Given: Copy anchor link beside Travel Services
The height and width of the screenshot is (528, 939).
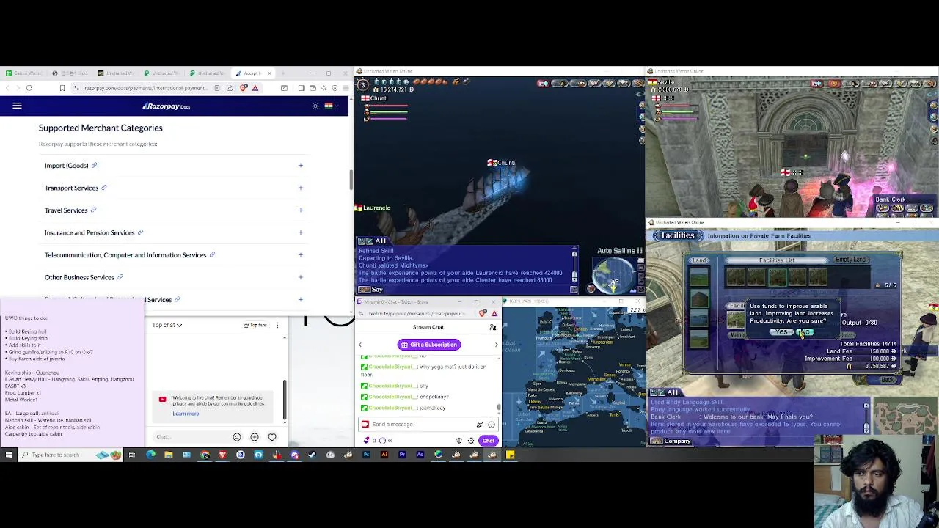Looking at the screenshot, I should [x=93, y=210].
